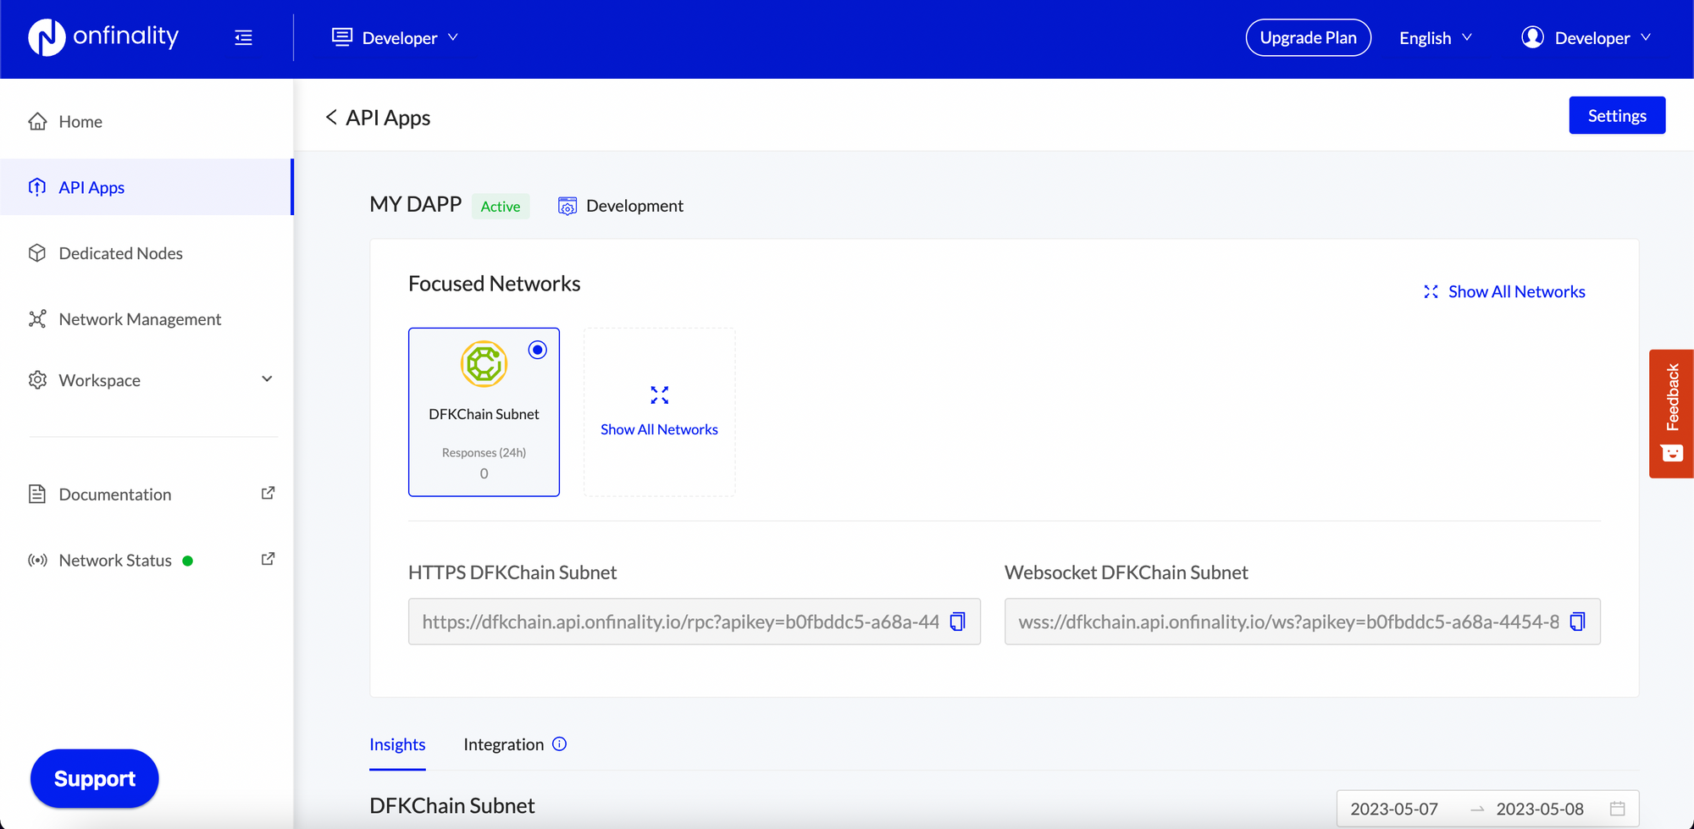Image resolution: width=1694 pixels, height=829 pixels.
Task: Click the Support button
Action: [x=95, y=778]
